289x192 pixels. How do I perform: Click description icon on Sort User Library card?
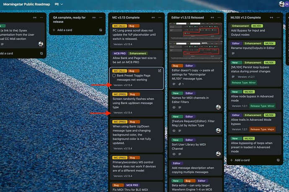point(180,154)
